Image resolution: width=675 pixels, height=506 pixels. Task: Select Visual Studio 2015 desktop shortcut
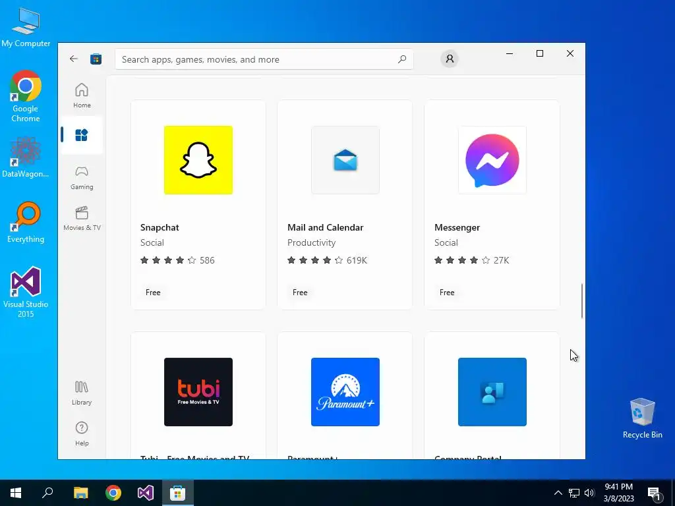pos(26,292)
